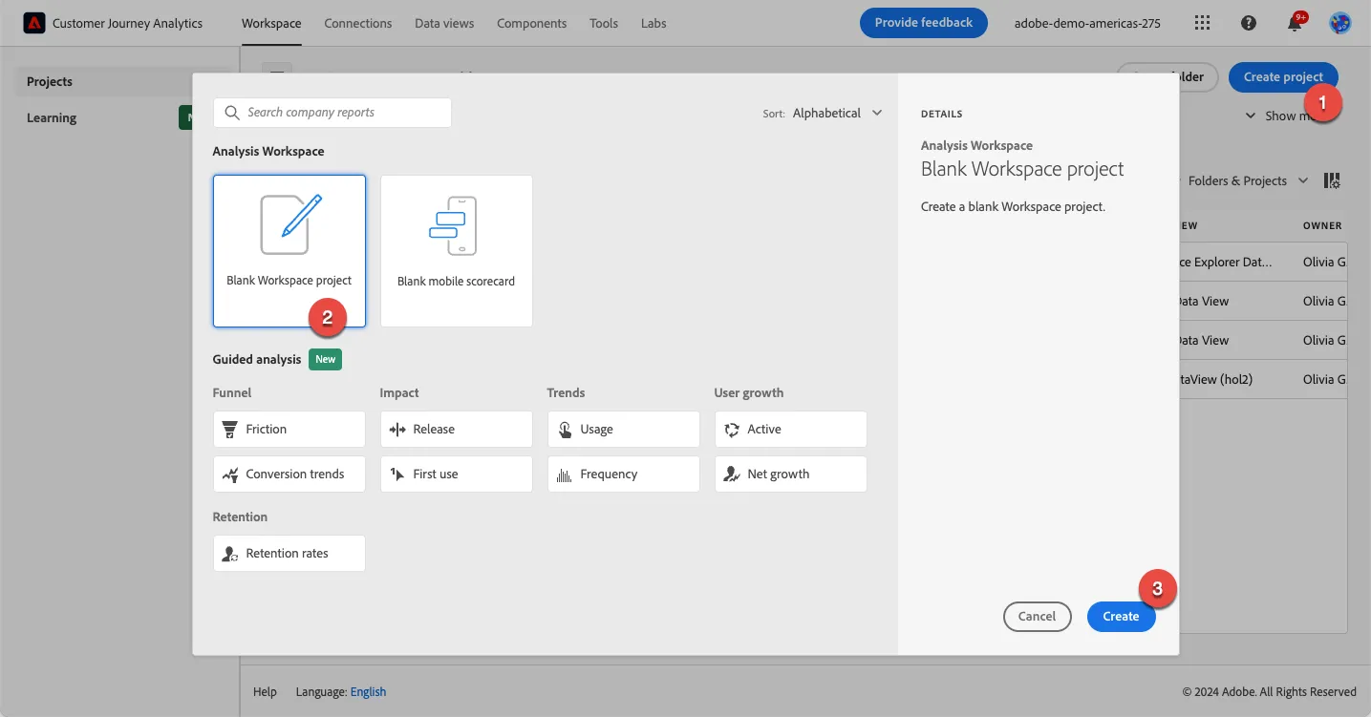Screen dimensions: 1371x717
Task: Select Blank mobile scorecard card
Action: click(x=457, y=251)
